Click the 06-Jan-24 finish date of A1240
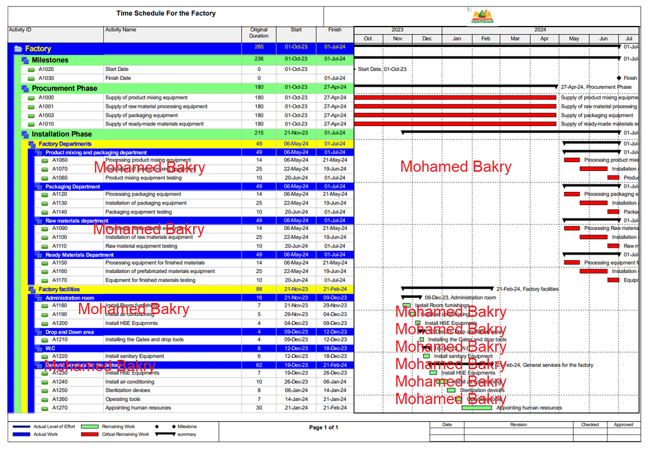 coord(335,382)
